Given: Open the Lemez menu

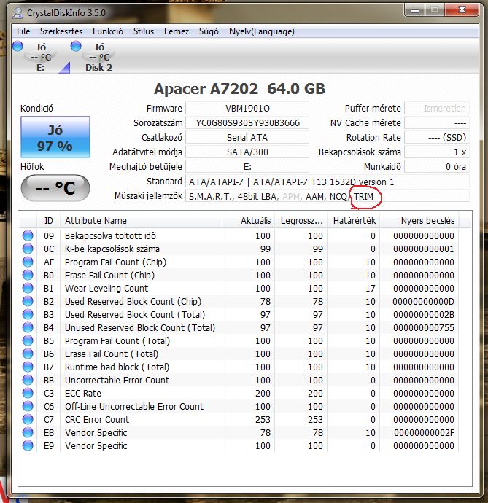Looking at the screenshot, I should click(x=177, y=31).
